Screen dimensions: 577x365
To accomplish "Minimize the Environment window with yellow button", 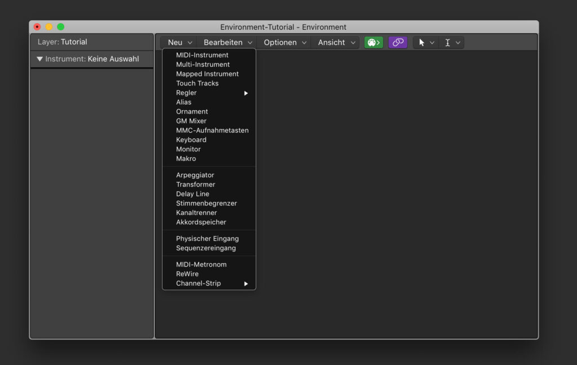I will point(49,27).
